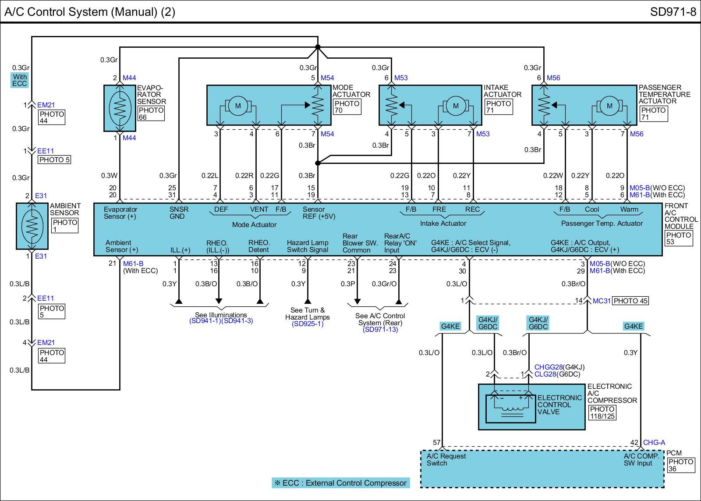Image resolution: width=701 pixels, height=501 pixels.
Task: Open PHOTO 70 for the Mode Actuator
Action: pos(347,107)
